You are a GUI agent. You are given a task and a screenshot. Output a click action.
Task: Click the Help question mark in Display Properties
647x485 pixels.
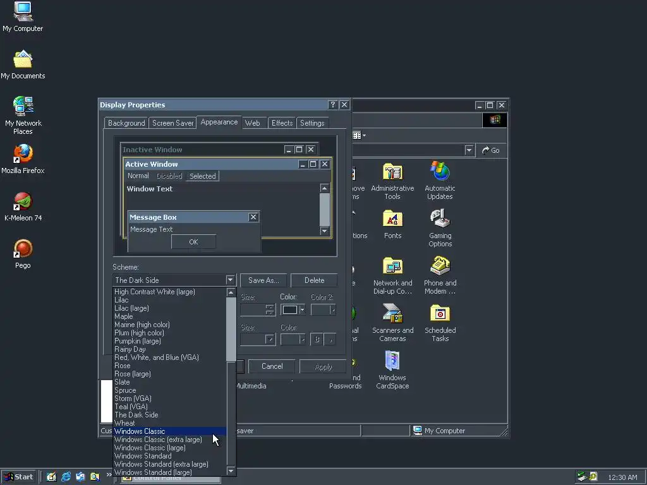[x=333, y=105]
